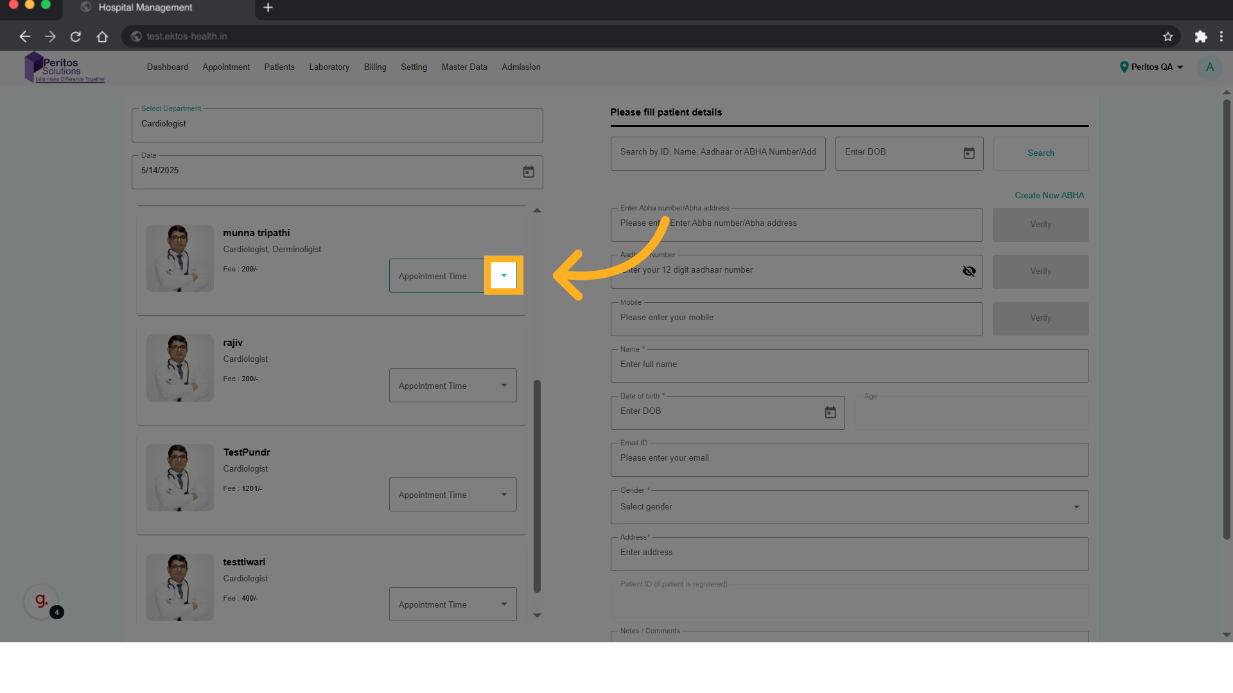
Task: Click the Search button
Action: (1040, 153)
